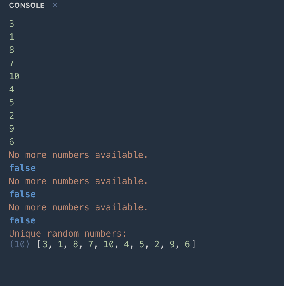The height and width of the screenshot is (286, 284).
Task: Click the output line showing 8
Action: pyautogui.click(x=12, y=50)
